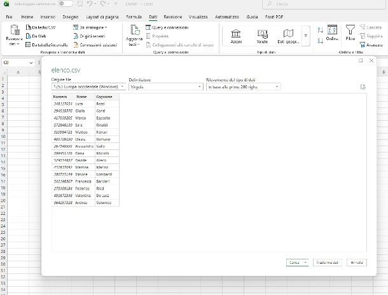Open the Ordina sort dialog

(x=332, y=33)
